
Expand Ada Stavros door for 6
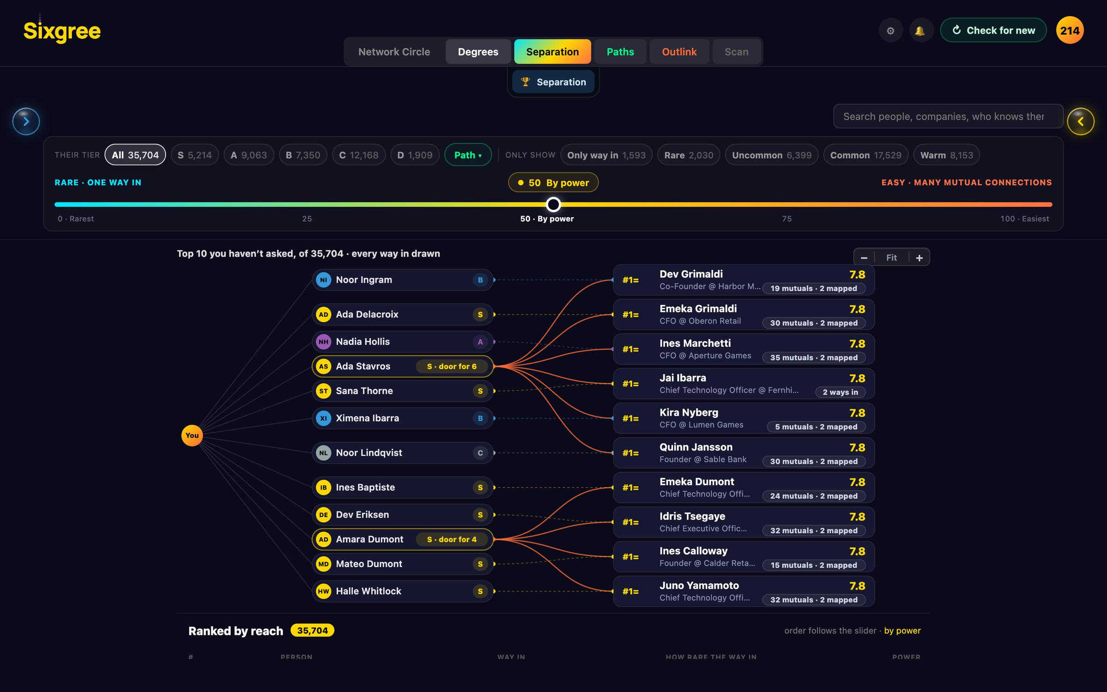tap(452, 366)
